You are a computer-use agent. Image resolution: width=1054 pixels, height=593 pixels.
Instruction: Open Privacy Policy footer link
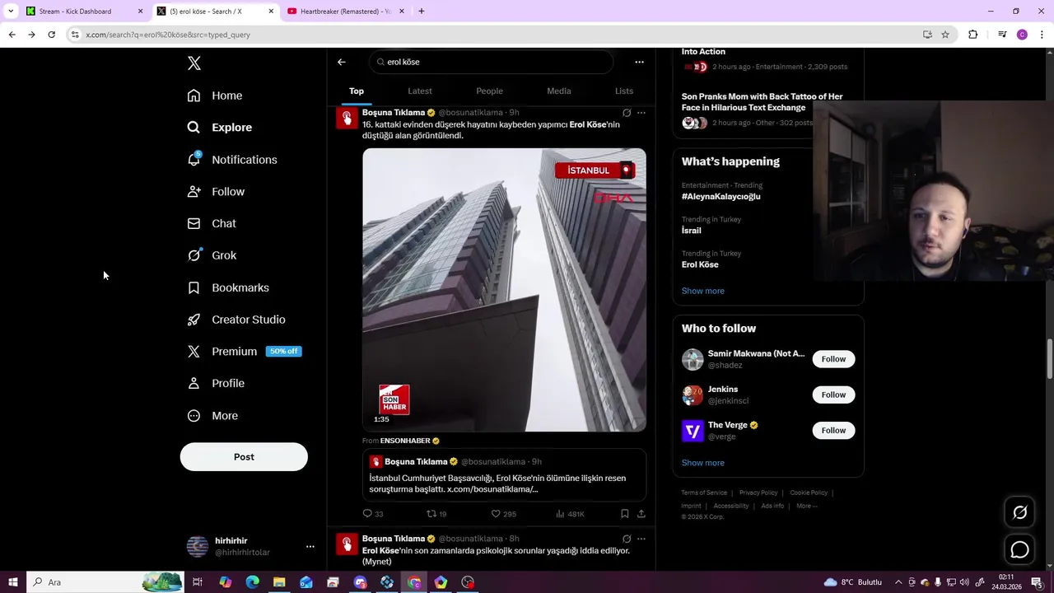tap(758, 493)
